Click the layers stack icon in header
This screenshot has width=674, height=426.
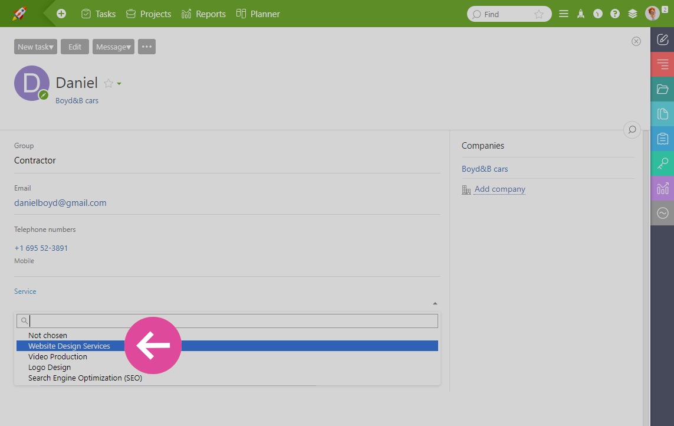coord(633,14)
